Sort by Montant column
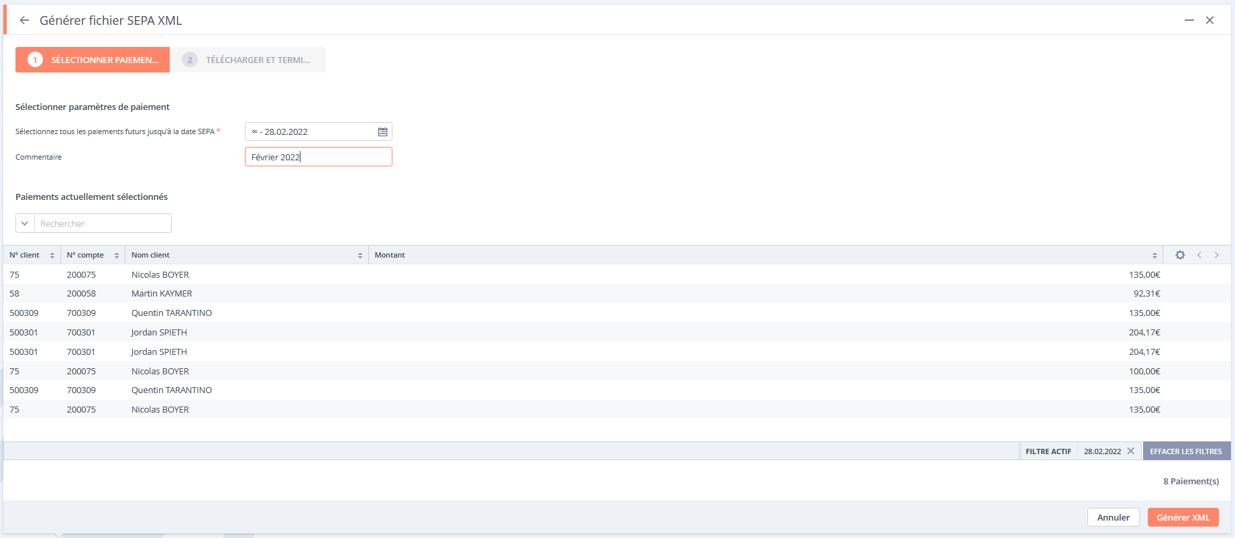 pyautogui.click(x=1154, y=255)
